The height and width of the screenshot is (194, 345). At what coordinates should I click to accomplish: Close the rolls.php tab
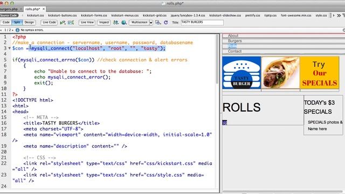point(44,9)
